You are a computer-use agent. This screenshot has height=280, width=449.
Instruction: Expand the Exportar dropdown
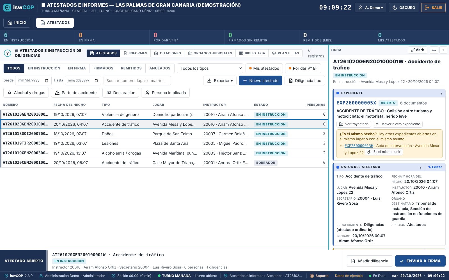tap(220, 81)
